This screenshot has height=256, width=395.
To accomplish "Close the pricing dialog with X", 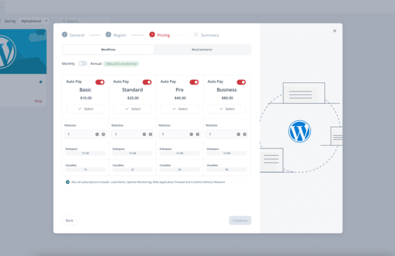I will click(334, 31).
